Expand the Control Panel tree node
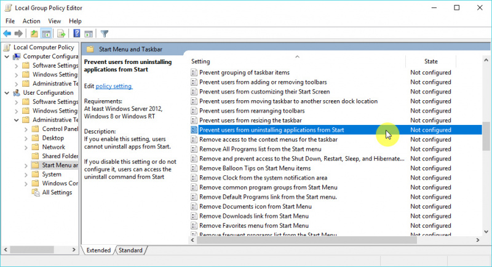This screenshot has height=267, width=492. 26,129
